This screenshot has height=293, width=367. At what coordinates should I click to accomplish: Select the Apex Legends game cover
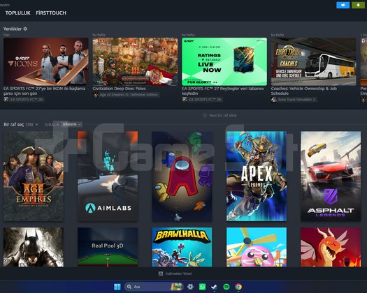click(257, 176)
